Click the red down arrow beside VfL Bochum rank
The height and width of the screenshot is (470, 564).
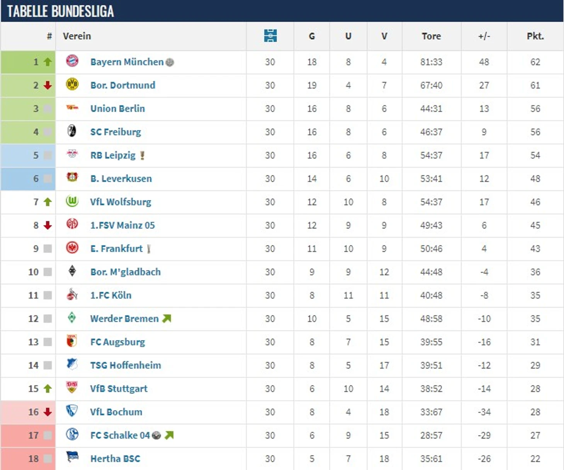point(48,412)
